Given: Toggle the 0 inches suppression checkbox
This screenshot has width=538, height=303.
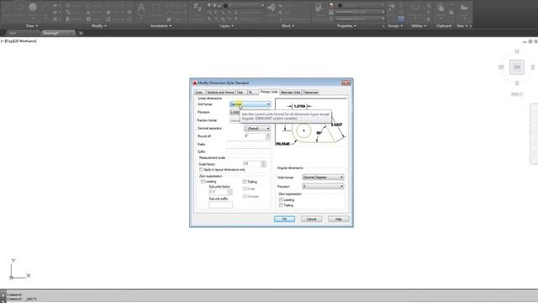Looking at the screenshot, I should [245, 196].
